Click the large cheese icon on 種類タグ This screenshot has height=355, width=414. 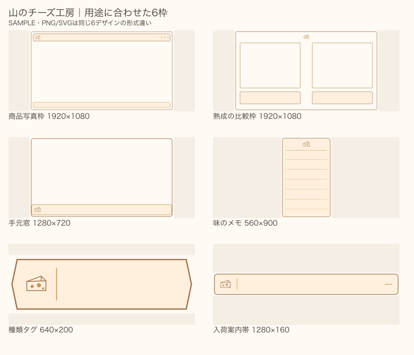pos(36,283)
